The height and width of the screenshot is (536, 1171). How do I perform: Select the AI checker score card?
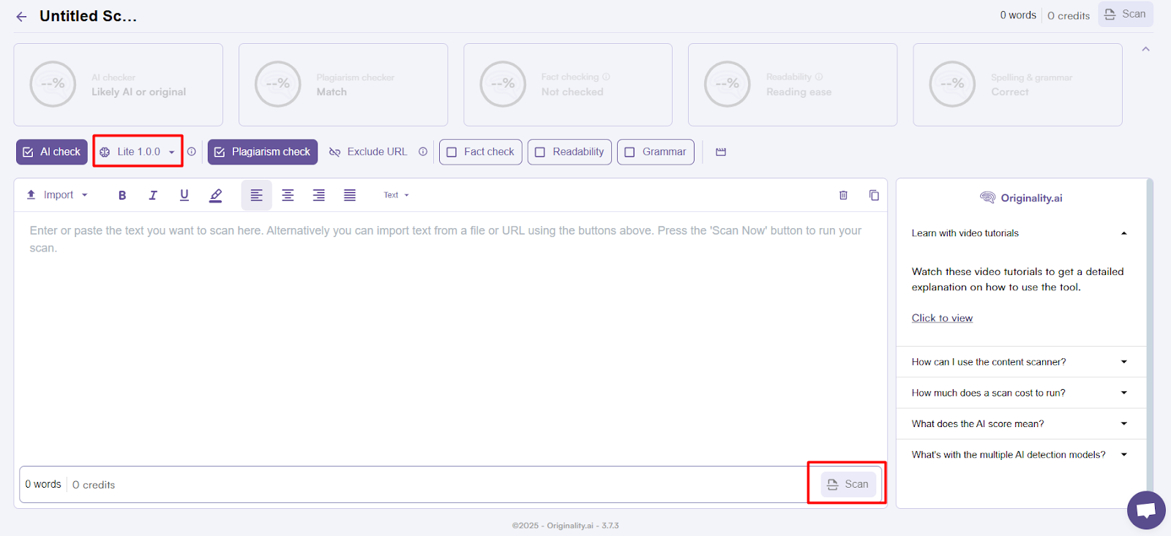pyautogui.click(x=119, y=85)
